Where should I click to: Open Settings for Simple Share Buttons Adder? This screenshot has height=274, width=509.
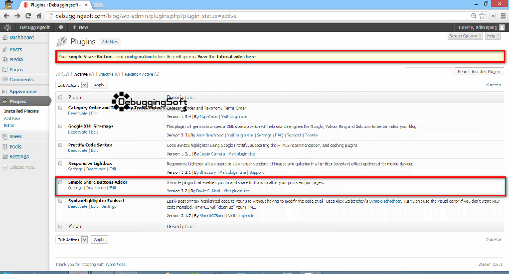[x=75, y=188]
